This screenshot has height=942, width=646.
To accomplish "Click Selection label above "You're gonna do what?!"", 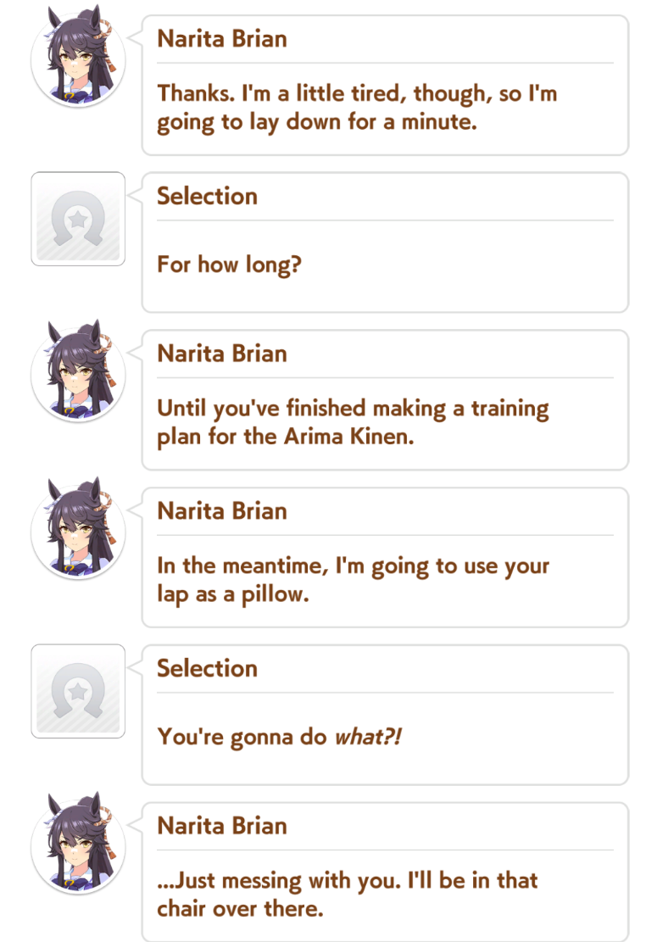I will pyautogui.click(x=207, y=668).
